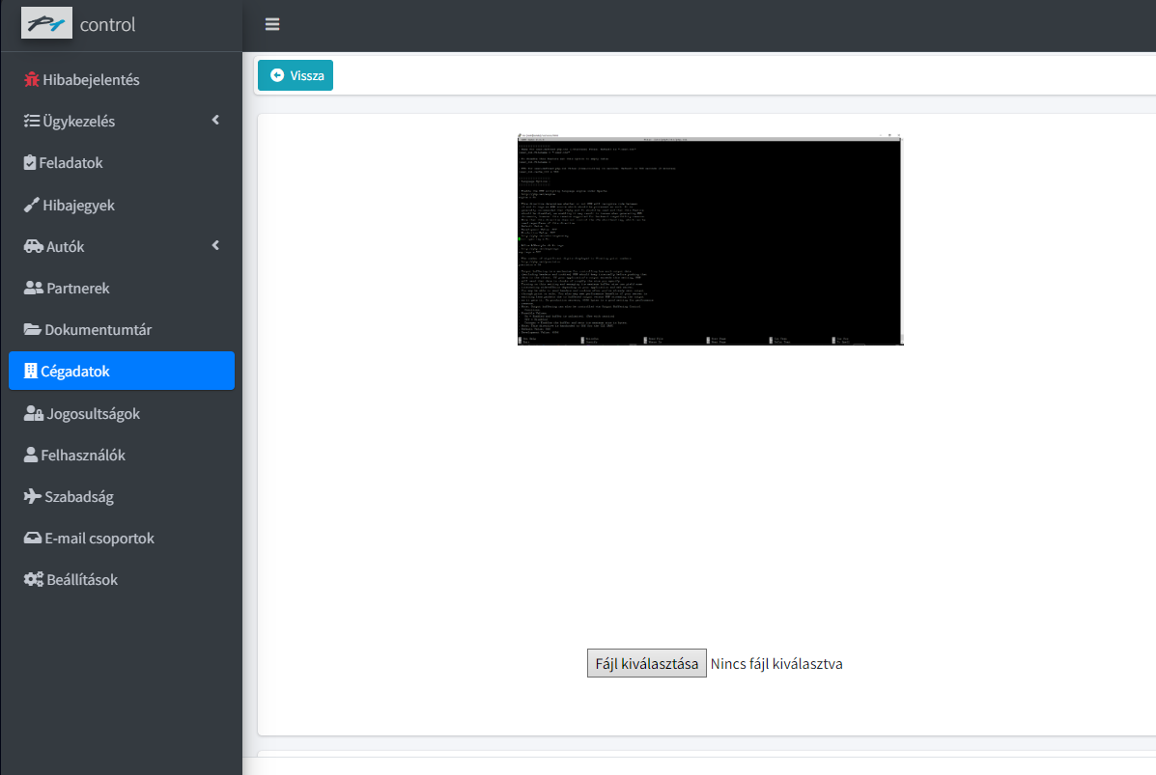Open the Felhasználók menu entry
Screen dimensions: 1156x775
click(x=85, y=456)
